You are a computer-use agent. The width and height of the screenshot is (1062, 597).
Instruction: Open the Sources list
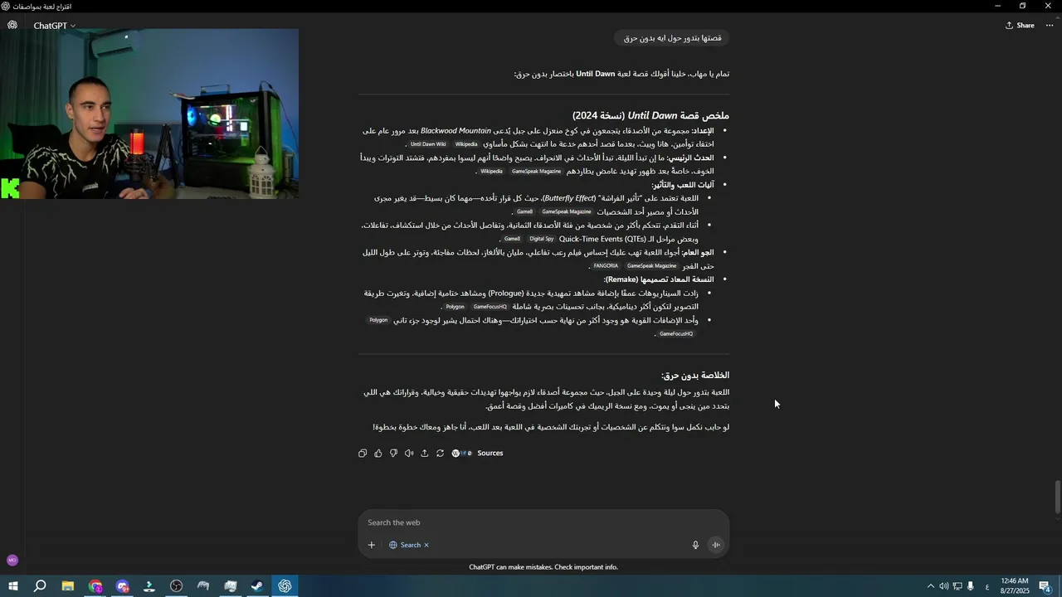click(x=478, y=454)
